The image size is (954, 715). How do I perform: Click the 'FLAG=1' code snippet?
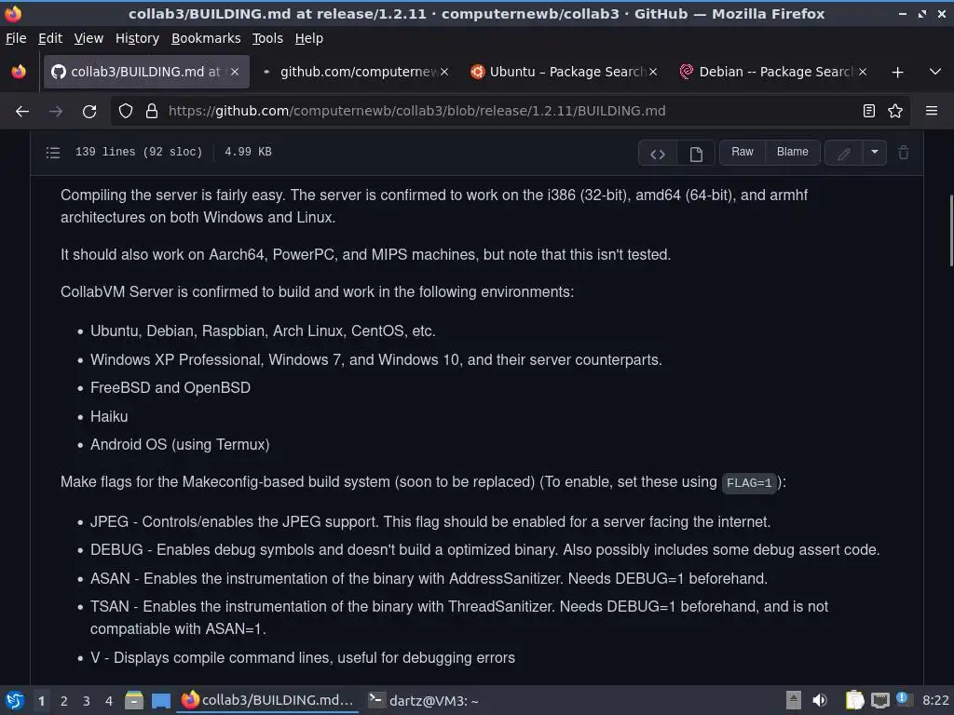tap(749, 483)
